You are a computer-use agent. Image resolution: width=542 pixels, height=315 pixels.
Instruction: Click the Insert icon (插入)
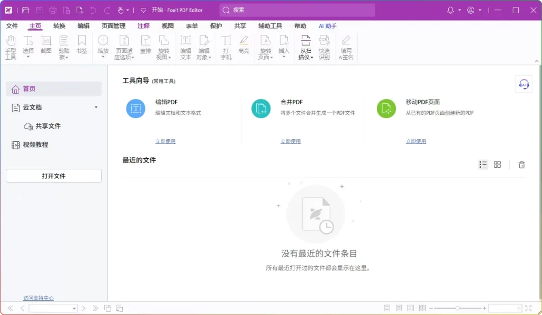[284, 47]
